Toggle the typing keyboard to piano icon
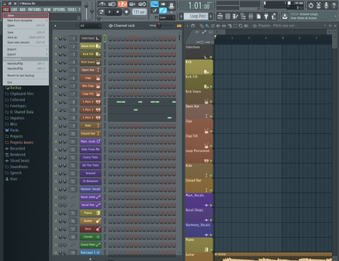339x261 pixels. (154, 4)
